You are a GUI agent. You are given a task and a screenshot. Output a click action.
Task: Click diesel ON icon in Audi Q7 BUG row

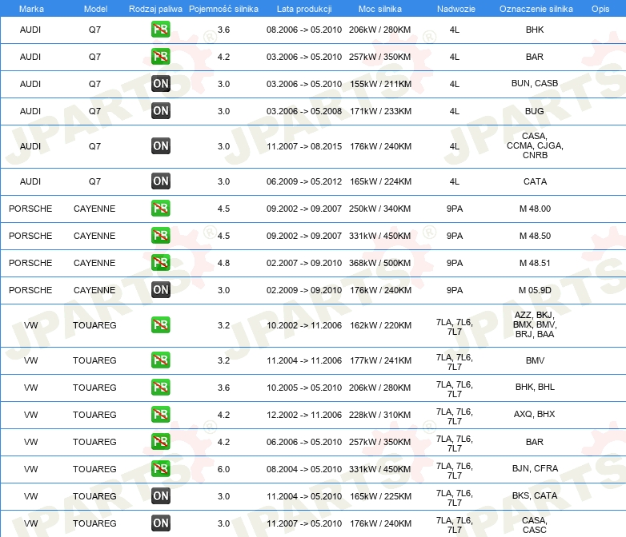click(160, 111)
